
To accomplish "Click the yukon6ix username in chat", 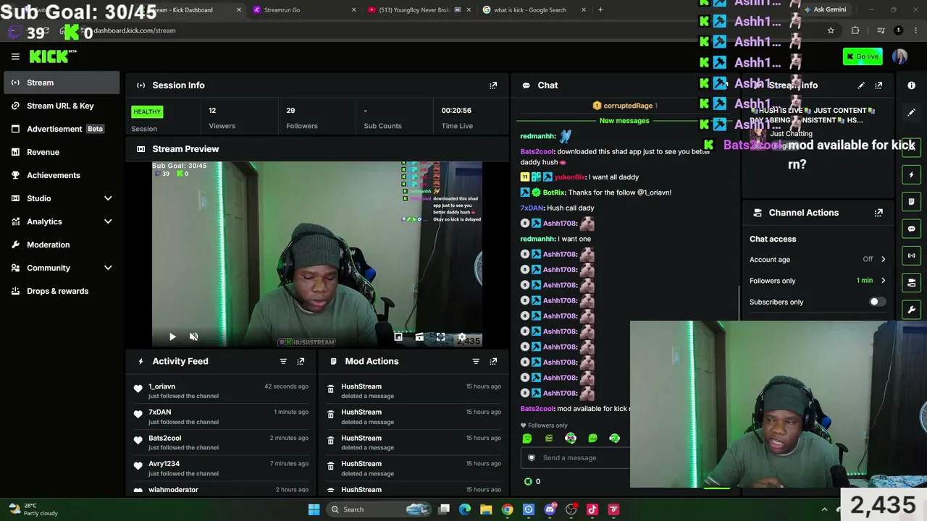I will coord(569,177).
